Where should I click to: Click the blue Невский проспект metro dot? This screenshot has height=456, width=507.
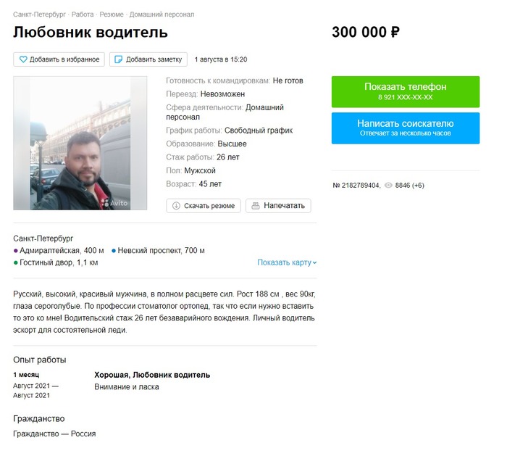point(114,251)
